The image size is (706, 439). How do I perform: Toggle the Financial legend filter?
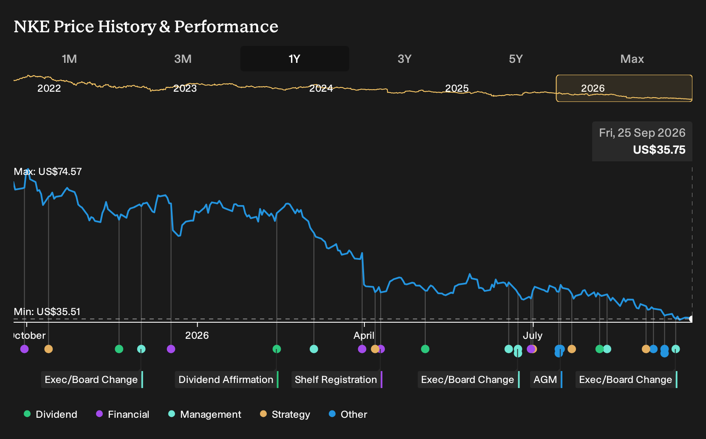pyautogui.click(x=123, y=414)
